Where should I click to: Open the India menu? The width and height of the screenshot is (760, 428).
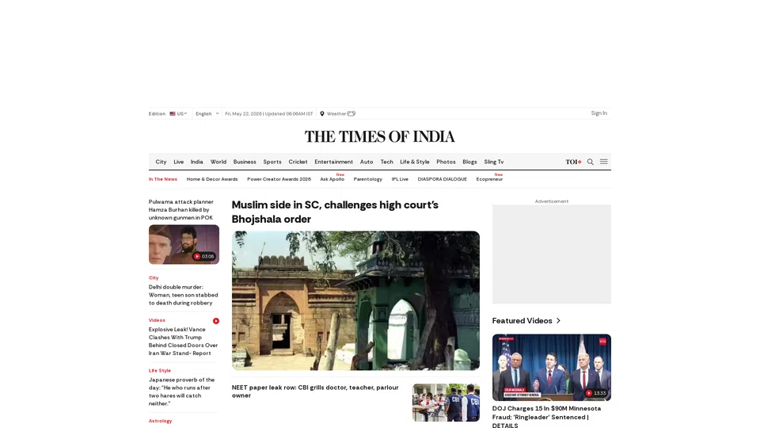click(196, 162)
